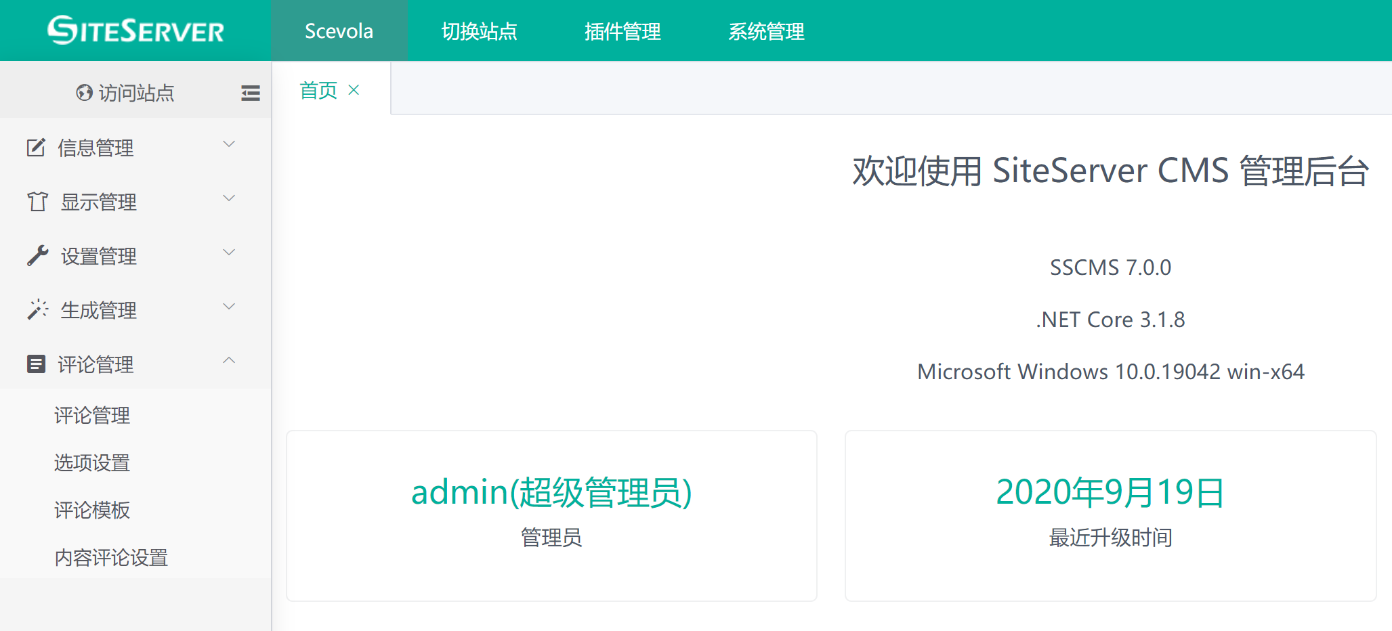Collapse sidebar using the hamburger menu icon

point(250,93)
